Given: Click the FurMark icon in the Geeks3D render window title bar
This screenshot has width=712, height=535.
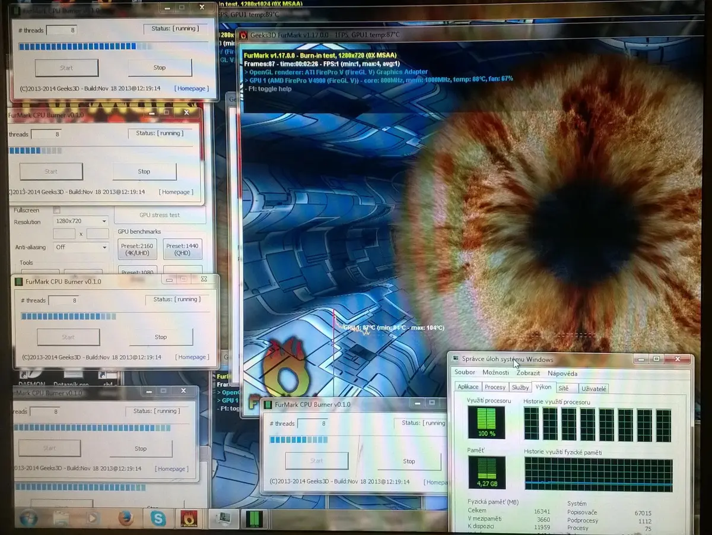Looking at the screenshot, I should tap(243, 35).
